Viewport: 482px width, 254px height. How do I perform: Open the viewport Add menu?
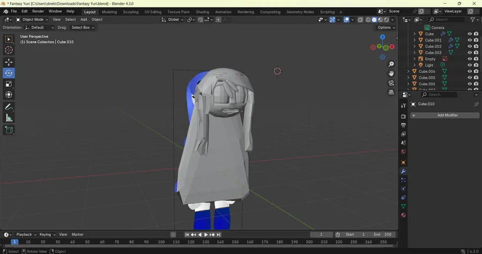tap(84, 20)
